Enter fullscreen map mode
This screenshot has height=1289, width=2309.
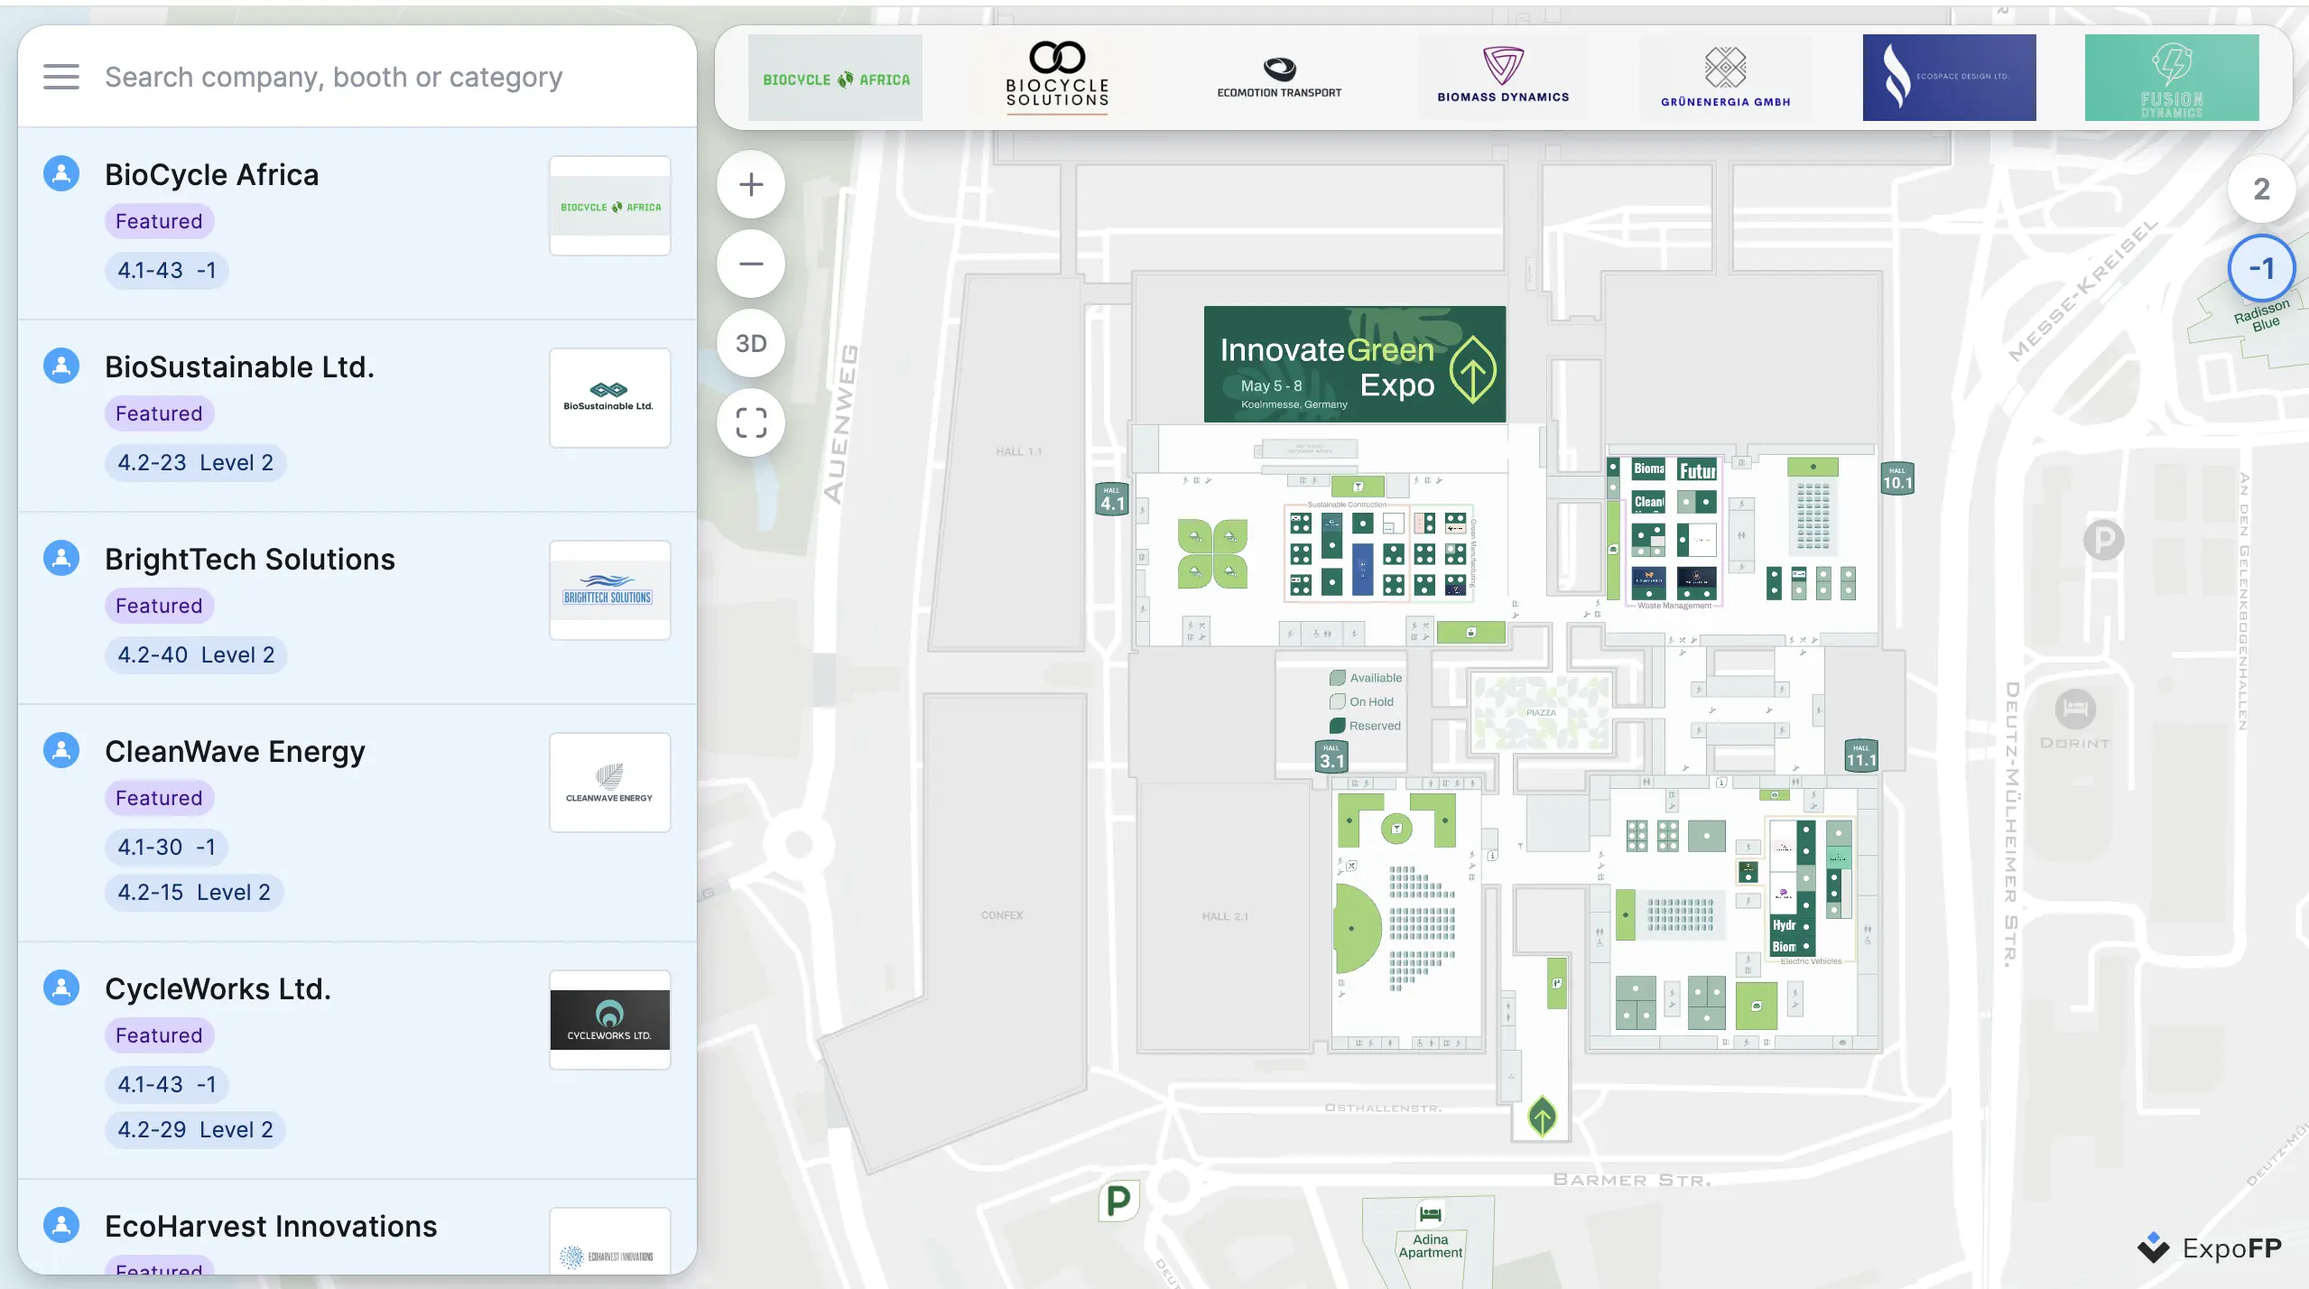(x=751, y=422)
